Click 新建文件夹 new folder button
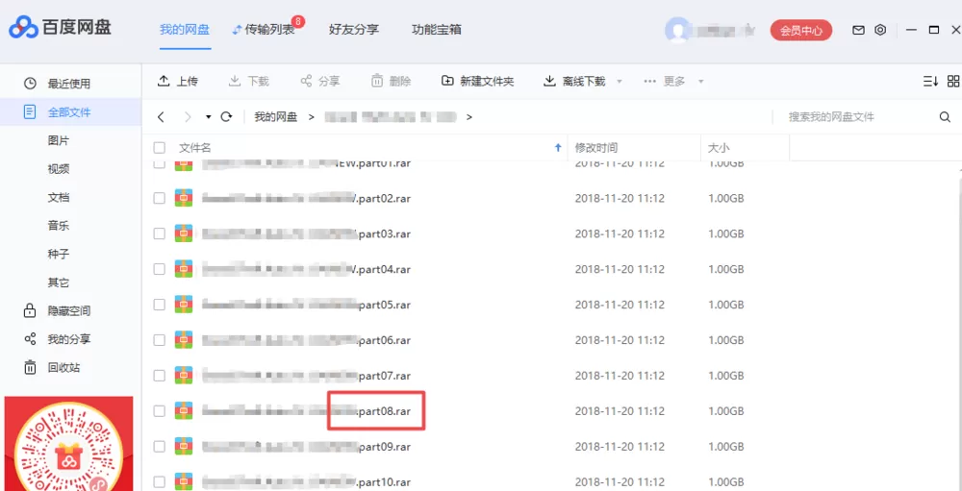 (477, 81)
